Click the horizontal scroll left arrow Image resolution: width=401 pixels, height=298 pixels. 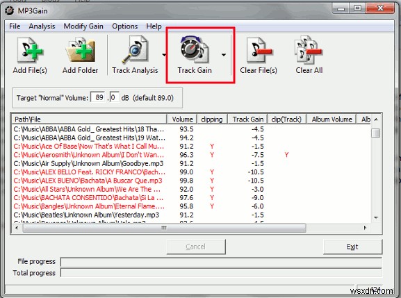17,227
